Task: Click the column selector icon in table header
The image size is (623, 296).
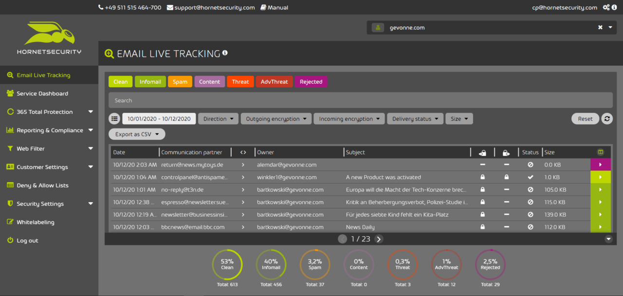Action: 600,152
